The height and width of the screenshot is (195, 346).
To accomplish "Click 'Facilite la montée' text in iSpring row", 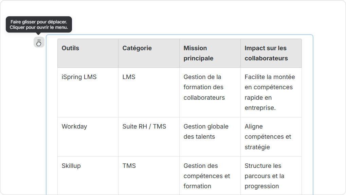I will (270, 77).
